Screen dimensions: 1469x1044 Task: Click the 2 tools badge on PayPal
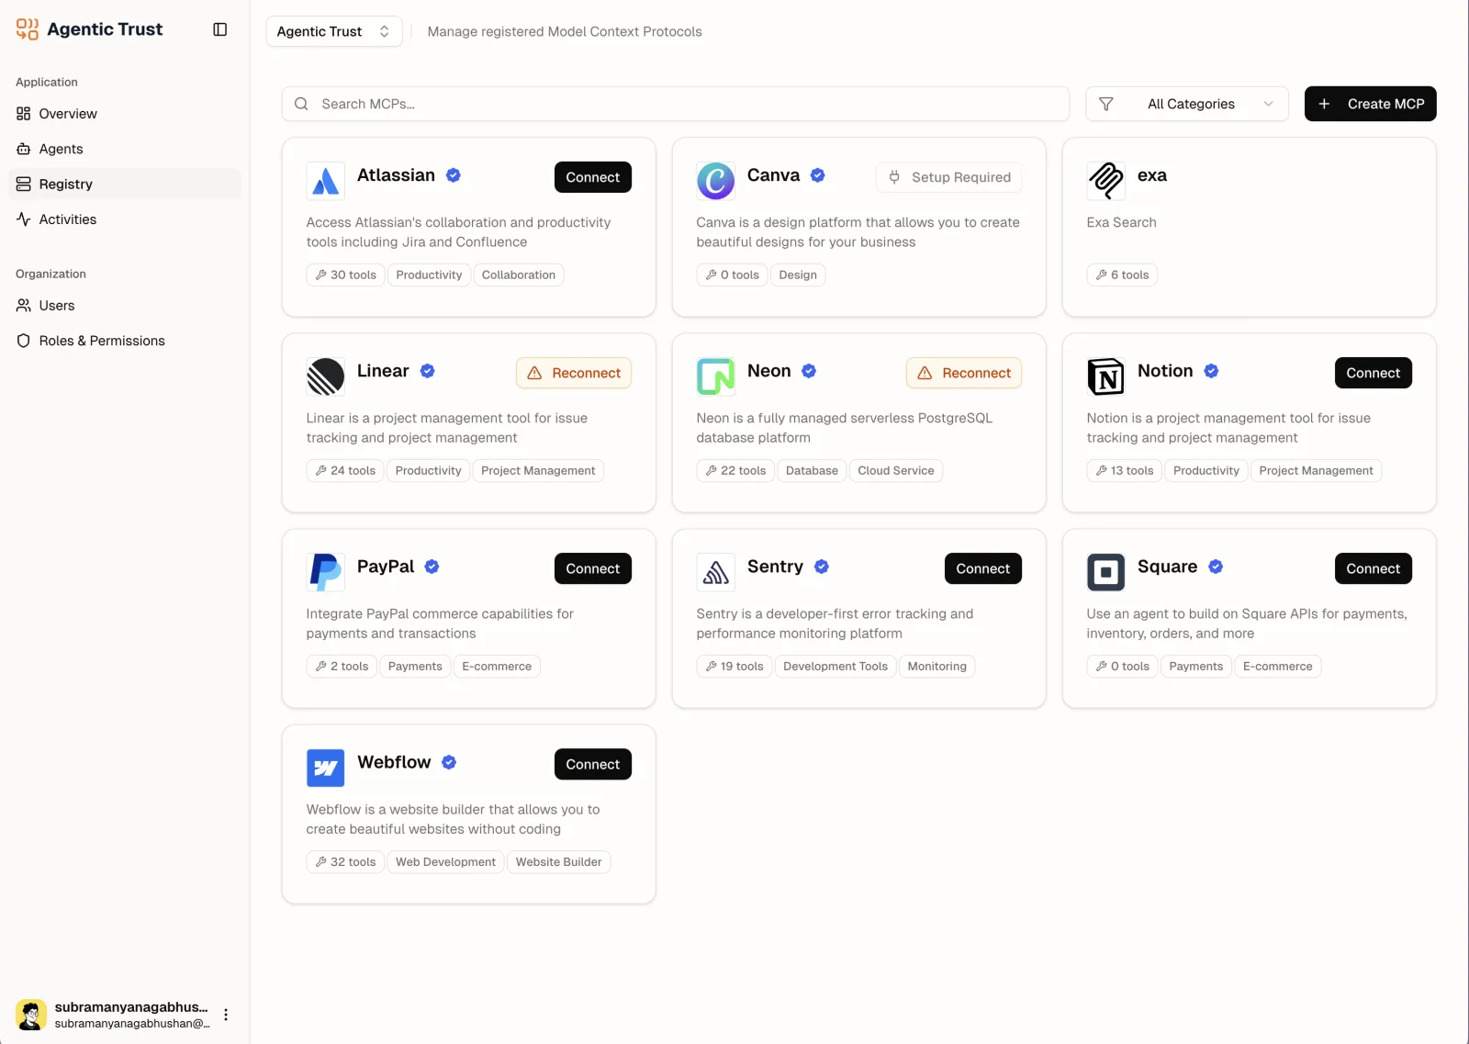(x=342, y=666)
